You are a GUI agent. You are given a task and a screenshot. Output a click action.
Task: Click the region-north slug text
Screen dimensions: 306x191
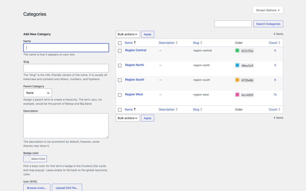tap(202, 65)
